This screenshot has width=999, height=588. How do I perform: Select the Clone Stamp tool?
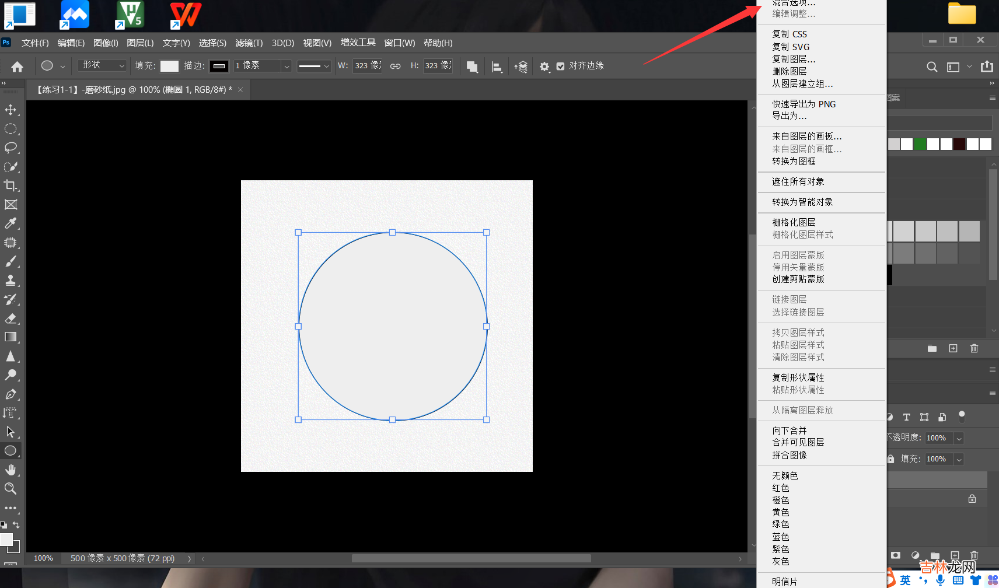tap(11, 281)
